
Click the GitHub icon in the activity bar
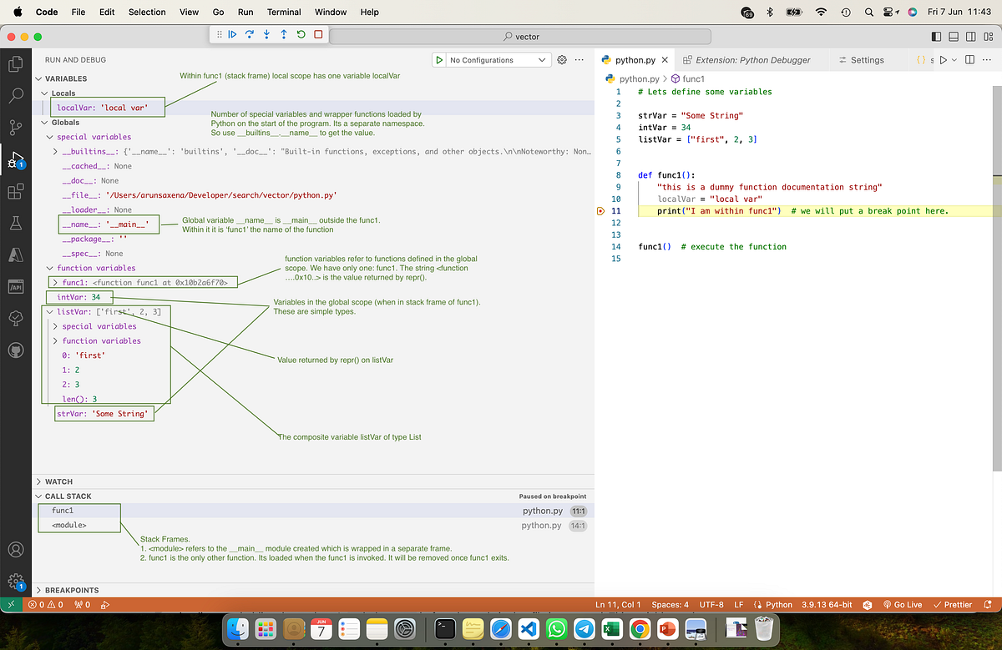click(15, 350)
